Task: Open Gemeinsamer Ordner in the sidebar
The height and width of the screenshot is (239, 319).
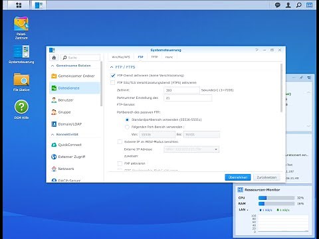Action: (x=75, y=76)
